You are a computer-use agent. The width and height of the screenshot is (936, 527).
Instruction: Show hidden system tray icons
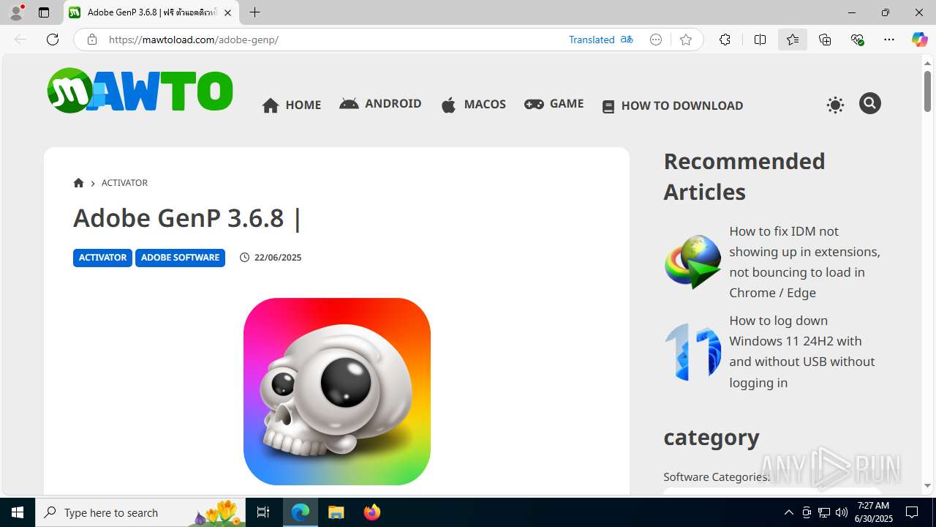(788, 512)
